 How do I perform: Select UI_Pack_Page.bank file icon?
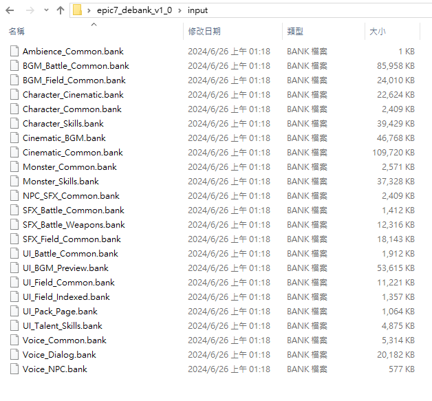click(x=14, y=311)
